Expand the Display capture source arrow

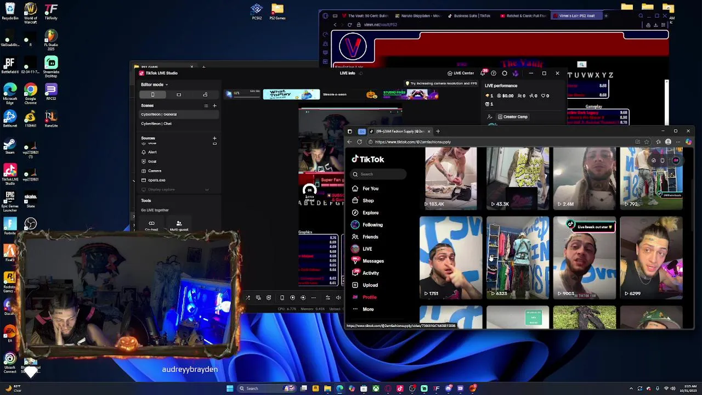207,190
